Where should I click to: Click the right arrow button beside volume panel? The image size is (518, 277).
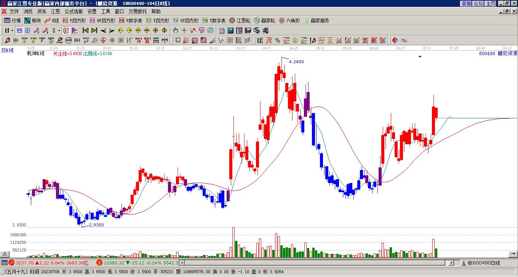click(513, 254)
